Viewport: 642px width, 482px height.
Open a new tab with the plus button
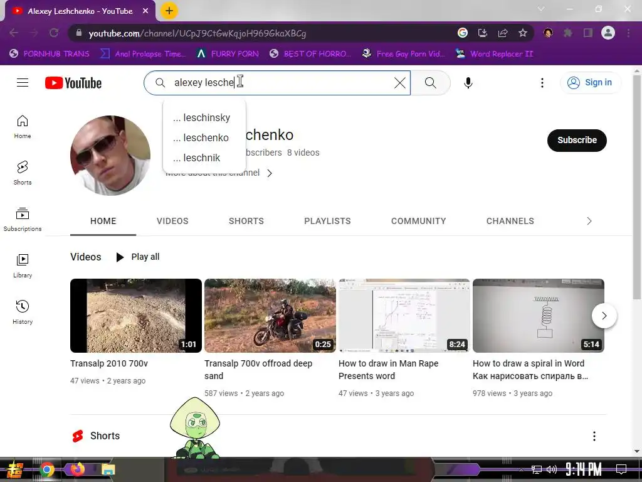(169, 11)
